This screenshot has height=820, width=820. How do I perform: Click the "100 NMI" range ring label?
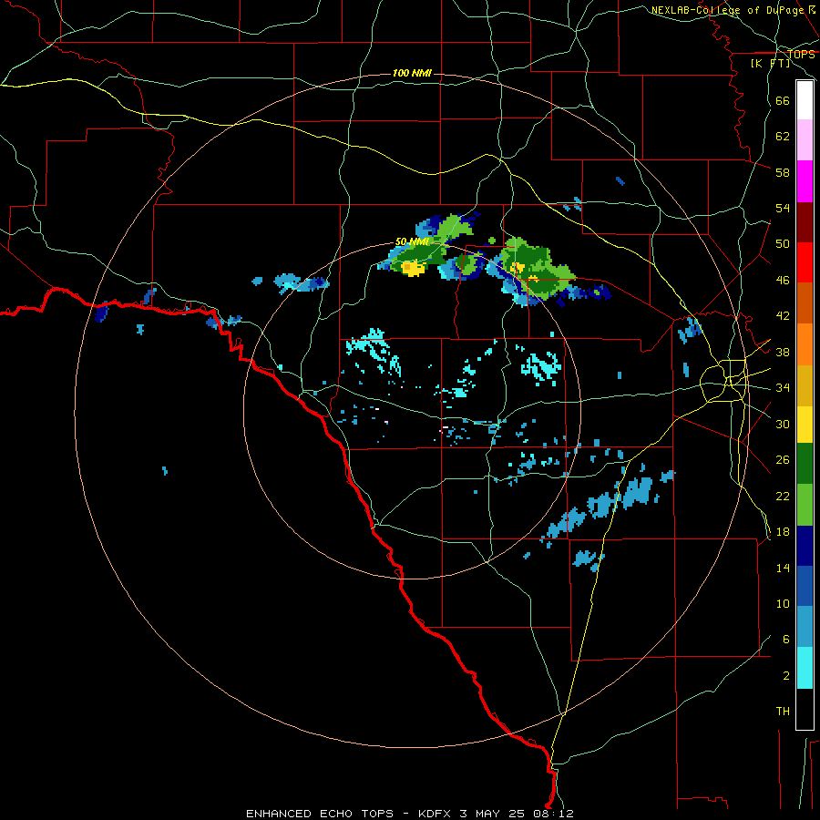(x=412, y=73)
